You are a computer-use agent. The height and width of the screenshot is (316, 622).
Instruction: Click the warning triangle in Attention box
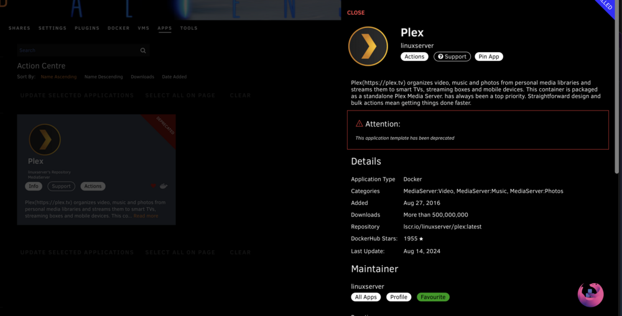click(x=359, y=124)
